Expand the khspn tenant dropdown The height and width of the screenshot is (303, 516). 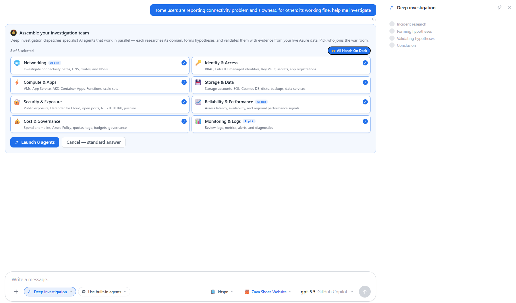pos(222,292)
